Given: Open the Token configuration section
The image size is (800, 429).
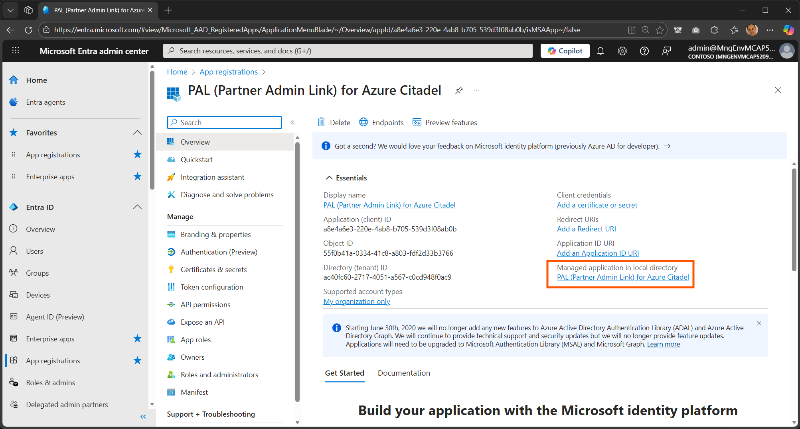Looking at the screenshot, I should [212, 287].
